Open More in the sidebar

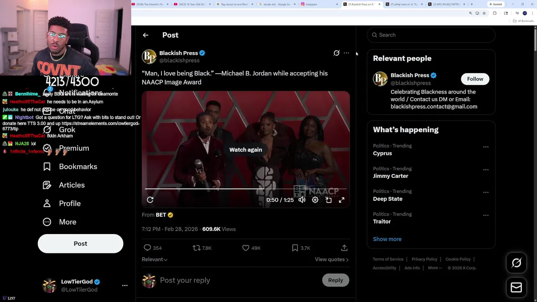click(x=60, y=222)
